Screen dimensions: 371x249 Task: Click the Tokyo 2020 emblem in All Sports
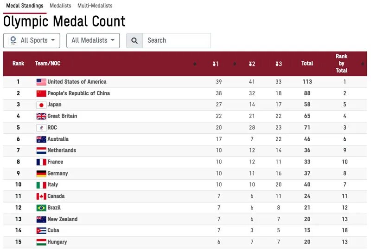[x=13, y=40]
